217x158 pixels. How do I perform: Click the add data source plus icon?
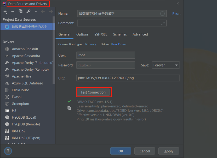(x=5, y=11)
